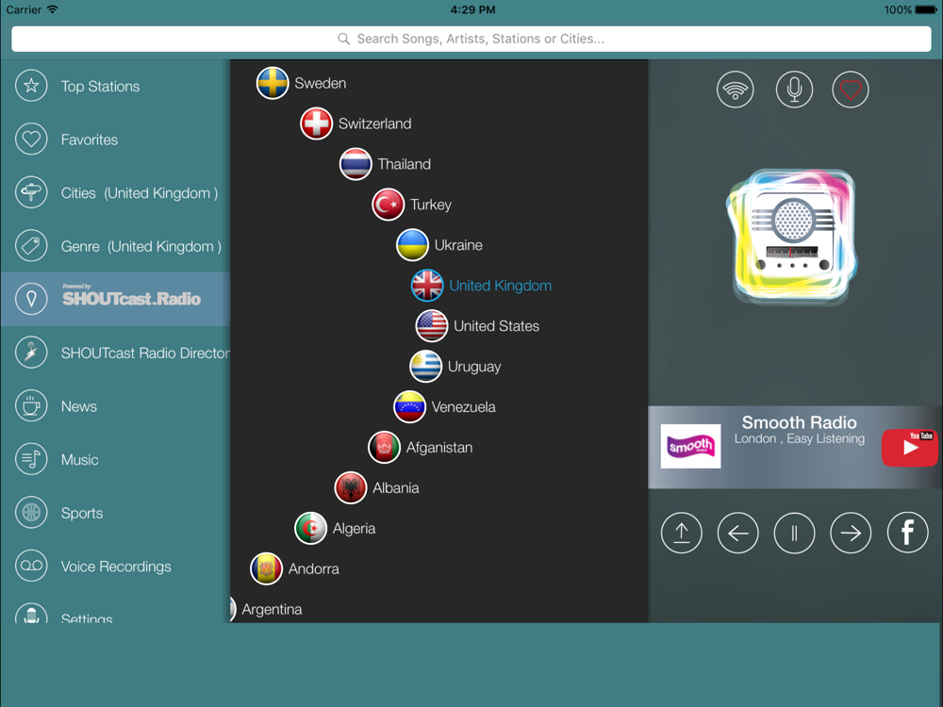Screen dimensions: 943x707
Task: Choose the country name 'Sweden'
Action: pos(321,84)
